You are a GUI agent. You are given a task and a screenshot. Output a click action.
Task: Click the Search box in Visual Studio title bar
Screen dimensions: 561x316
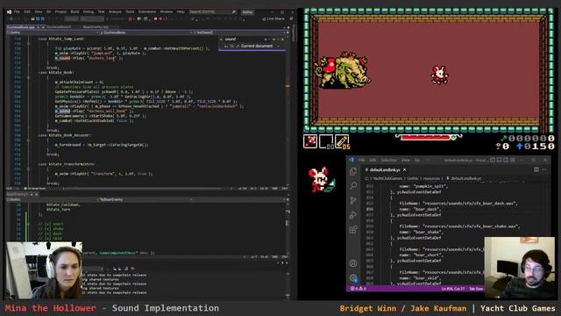(x=213, y=11)
